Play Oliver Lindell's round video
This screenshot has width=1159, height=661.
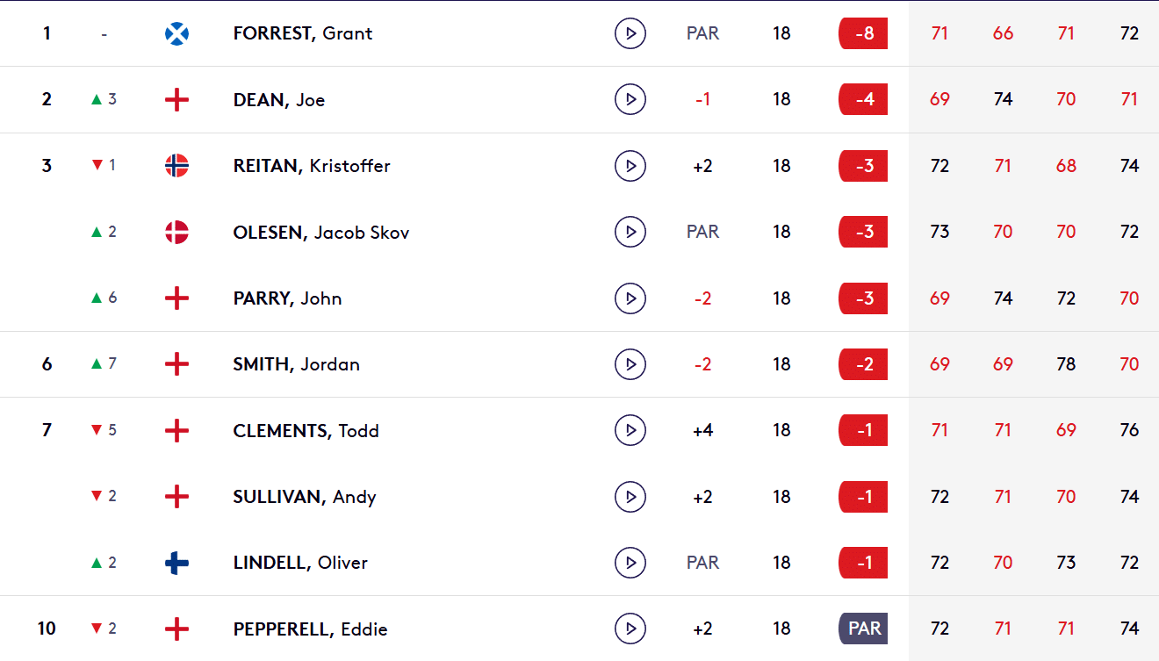pyautogui.click(x=630, y=563)
